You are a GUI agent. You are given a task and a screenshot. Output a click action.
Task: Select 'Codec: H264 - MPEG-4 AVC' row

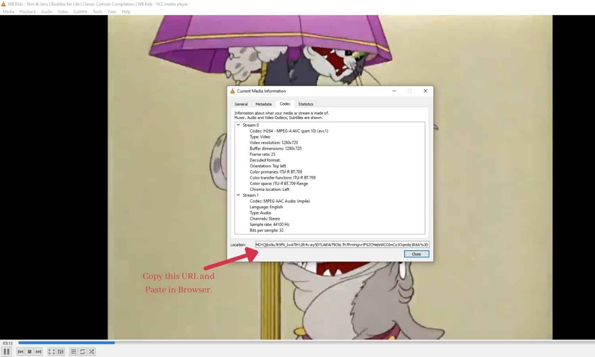[289, 131]
